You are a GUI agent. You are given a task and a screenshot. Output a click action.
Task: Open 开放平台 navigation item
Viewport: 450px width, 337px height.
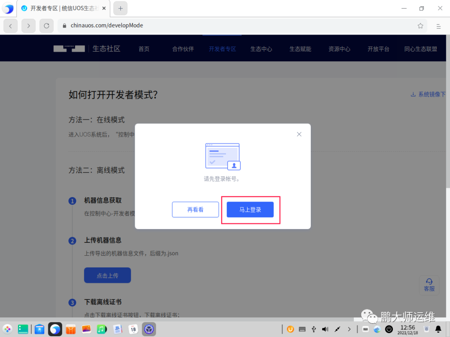pos(378,49)
